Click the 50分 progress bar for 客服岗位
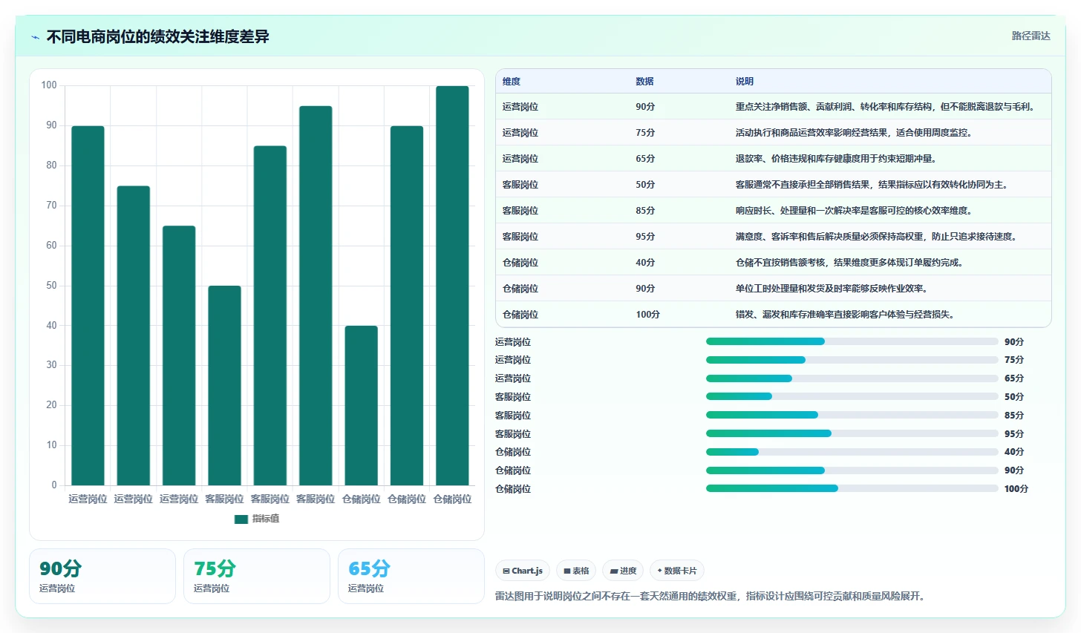Screen dimensions: 1081x633 click(x=852, y=397)
